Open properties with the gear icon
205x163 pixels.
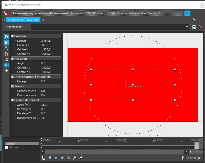tap(6, 37)
